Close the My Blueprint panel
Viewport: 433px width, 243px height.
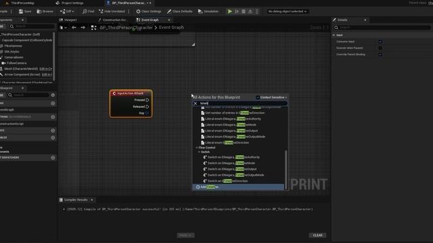(22, 88)
